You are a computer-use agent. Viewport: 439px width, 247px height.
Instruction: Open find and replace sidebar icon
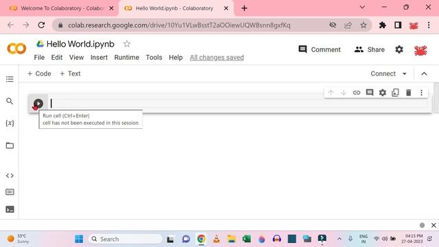(x=10, y=101)
